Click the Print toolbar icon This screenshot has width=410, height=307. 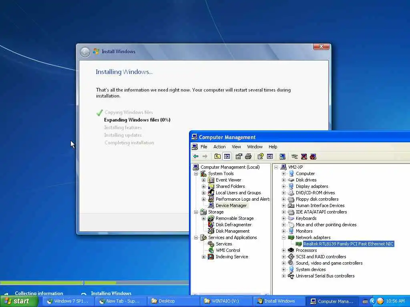[248, 156]
